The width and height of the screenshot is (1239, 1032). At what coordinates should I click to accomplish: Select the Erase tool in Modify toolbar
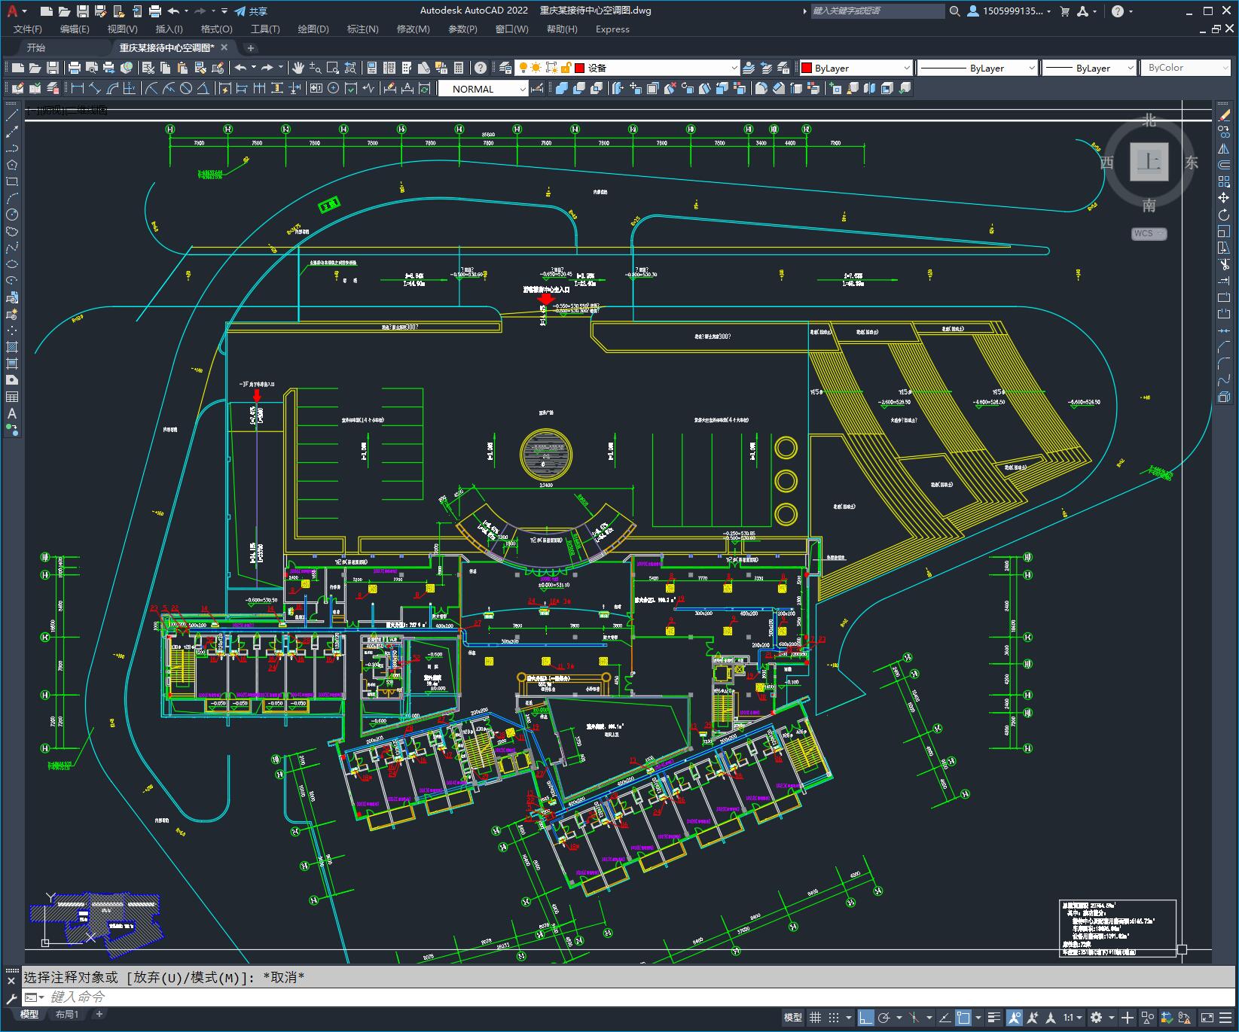1224,115
